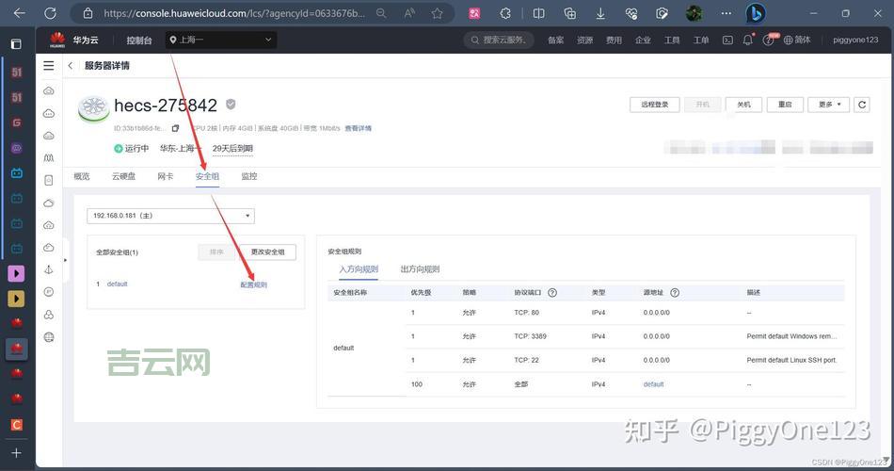Open the browser profile avatar
The image size is (894, 471).
point(694,13)
